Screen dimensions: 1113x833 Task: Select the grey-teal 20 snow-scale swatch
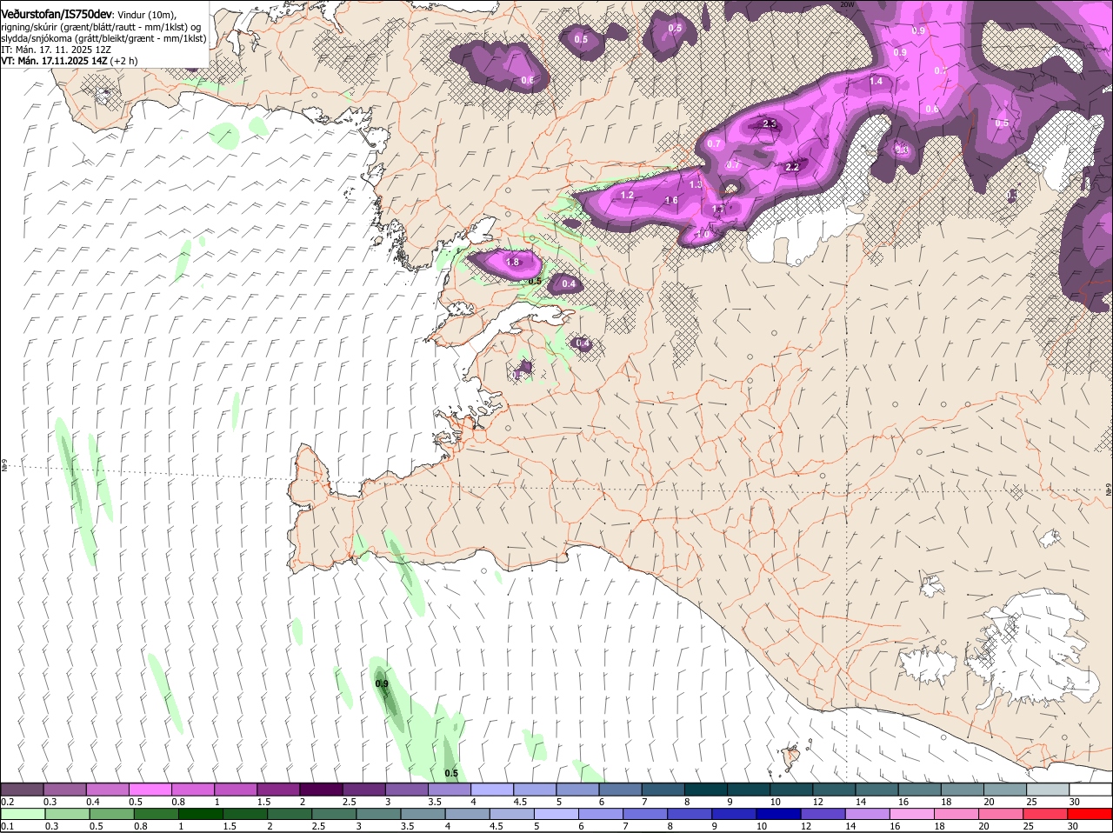pyautogui.click(x=1006, y=790)
